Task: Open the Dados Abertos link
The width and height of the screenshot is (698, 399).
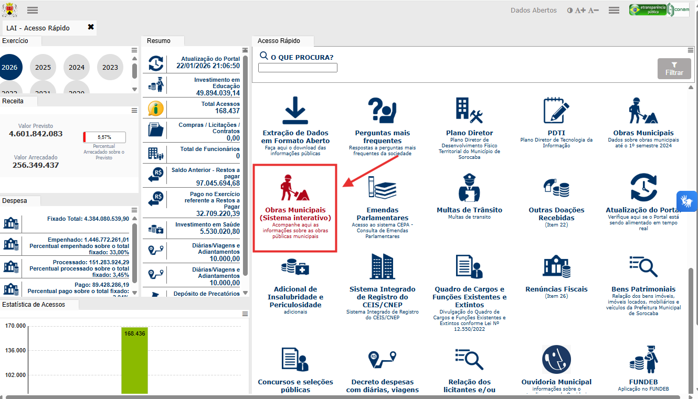Action: coord(533,10)
